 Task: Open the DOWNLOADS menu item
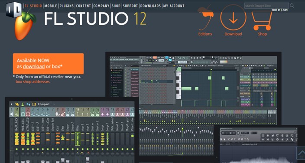151,6
